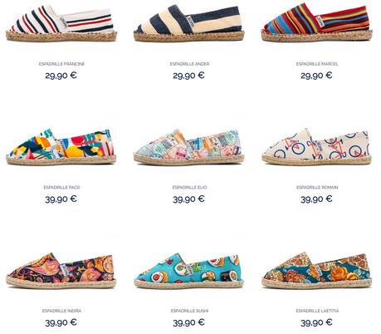Open the Espadrille Laetitia floral shoe image
This screenshot has height=334, width=381.
(317, 270)
